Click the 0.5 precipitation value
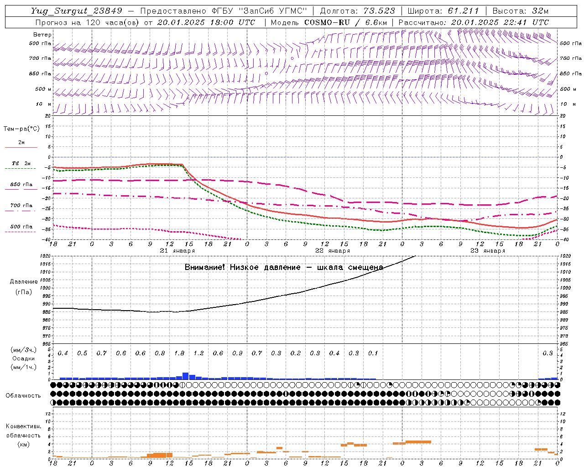584x467 pixels. click(82, 353)
